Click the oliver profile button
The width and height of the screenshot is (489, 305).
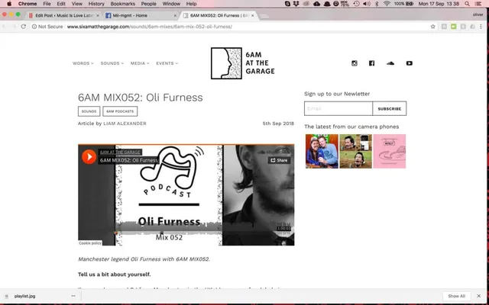pos(478,14)
